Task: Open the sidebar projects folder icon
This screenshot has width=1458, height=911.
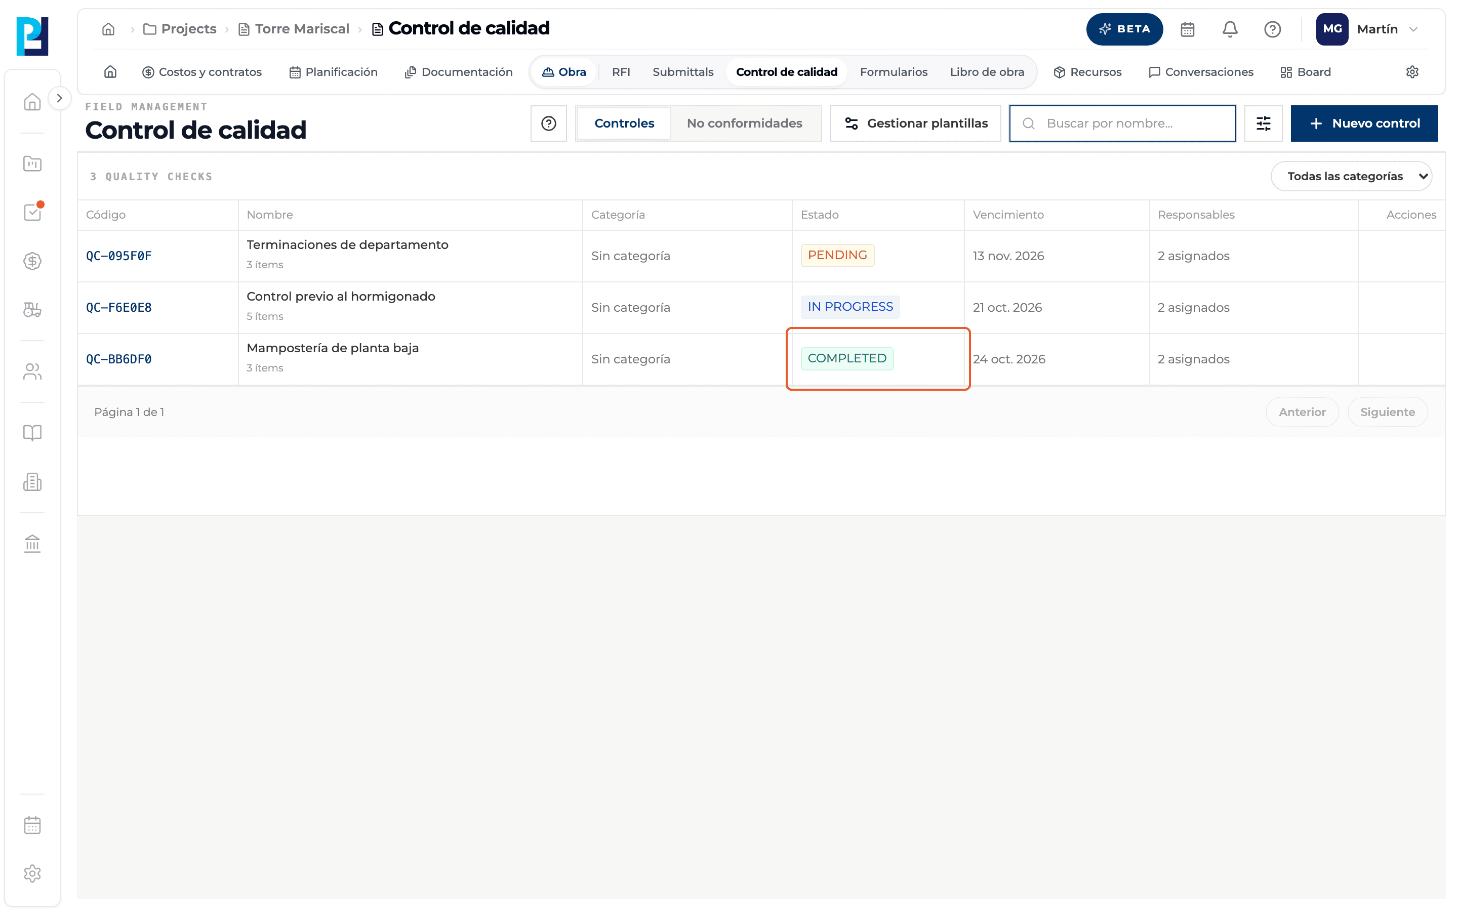Action: coord(32,163)
